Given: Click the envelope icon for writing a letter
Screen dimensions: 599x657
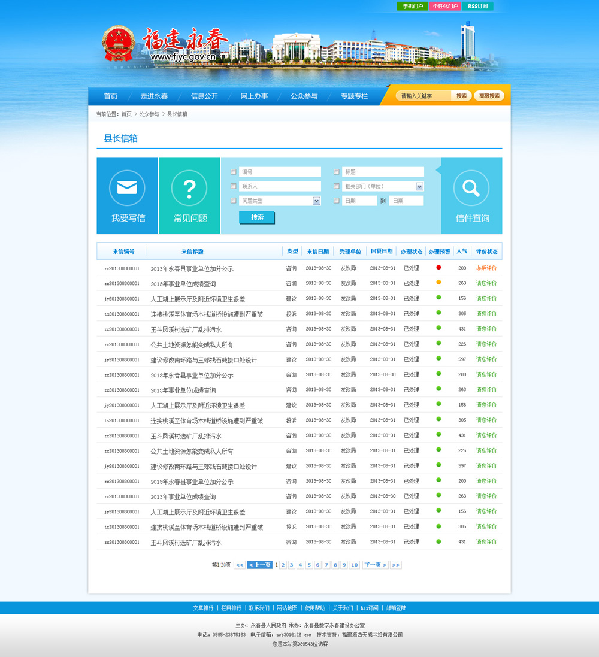Looking at the screenshot, I should click(127, 188).
